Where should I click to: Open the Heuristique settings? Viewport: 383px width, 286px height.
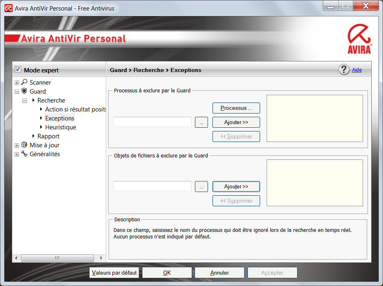coord(61,127)
